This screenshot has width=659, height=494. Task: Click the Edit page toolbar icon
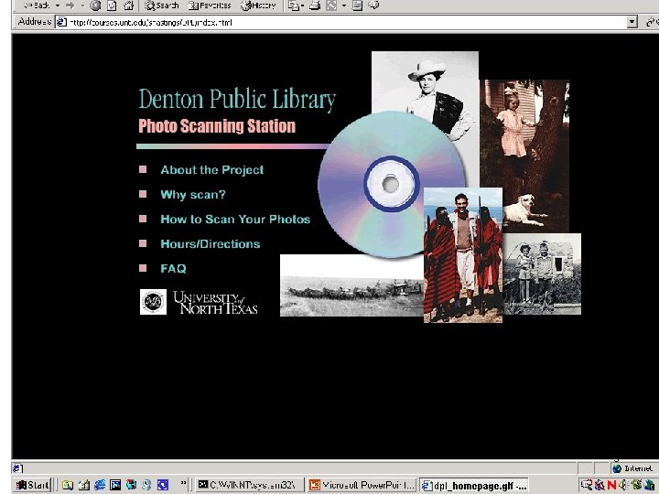coord(331,5)
